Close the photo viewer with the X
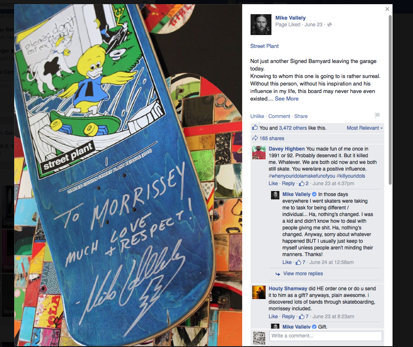 [387, 9]
